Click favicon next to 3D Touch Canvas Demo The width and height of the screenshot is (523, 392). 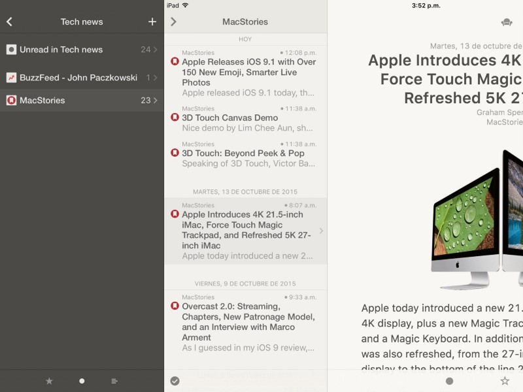pos(175,118)
